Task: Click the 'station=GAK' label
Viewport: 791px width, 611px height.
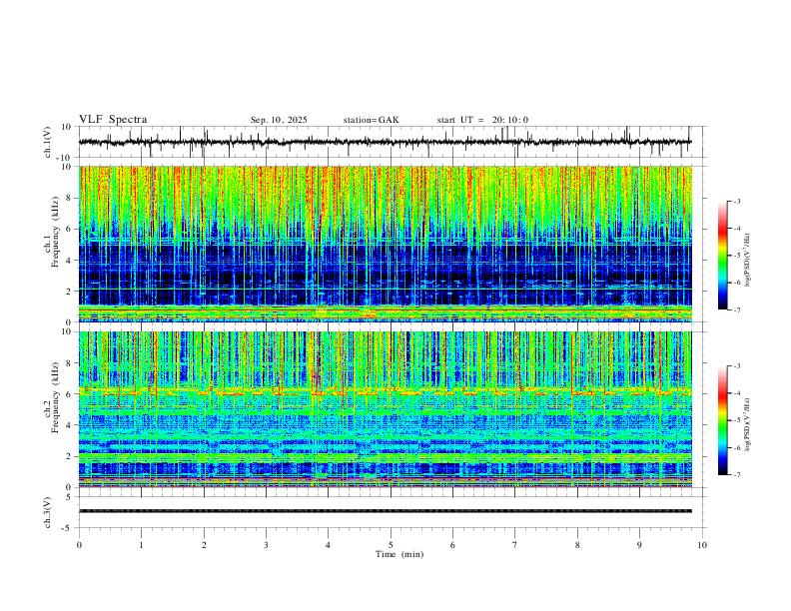Action: [371, 120]
